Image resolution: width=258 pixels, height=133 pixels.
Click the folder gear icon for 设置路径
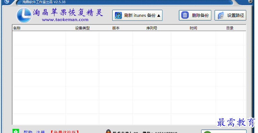(221, 15)
